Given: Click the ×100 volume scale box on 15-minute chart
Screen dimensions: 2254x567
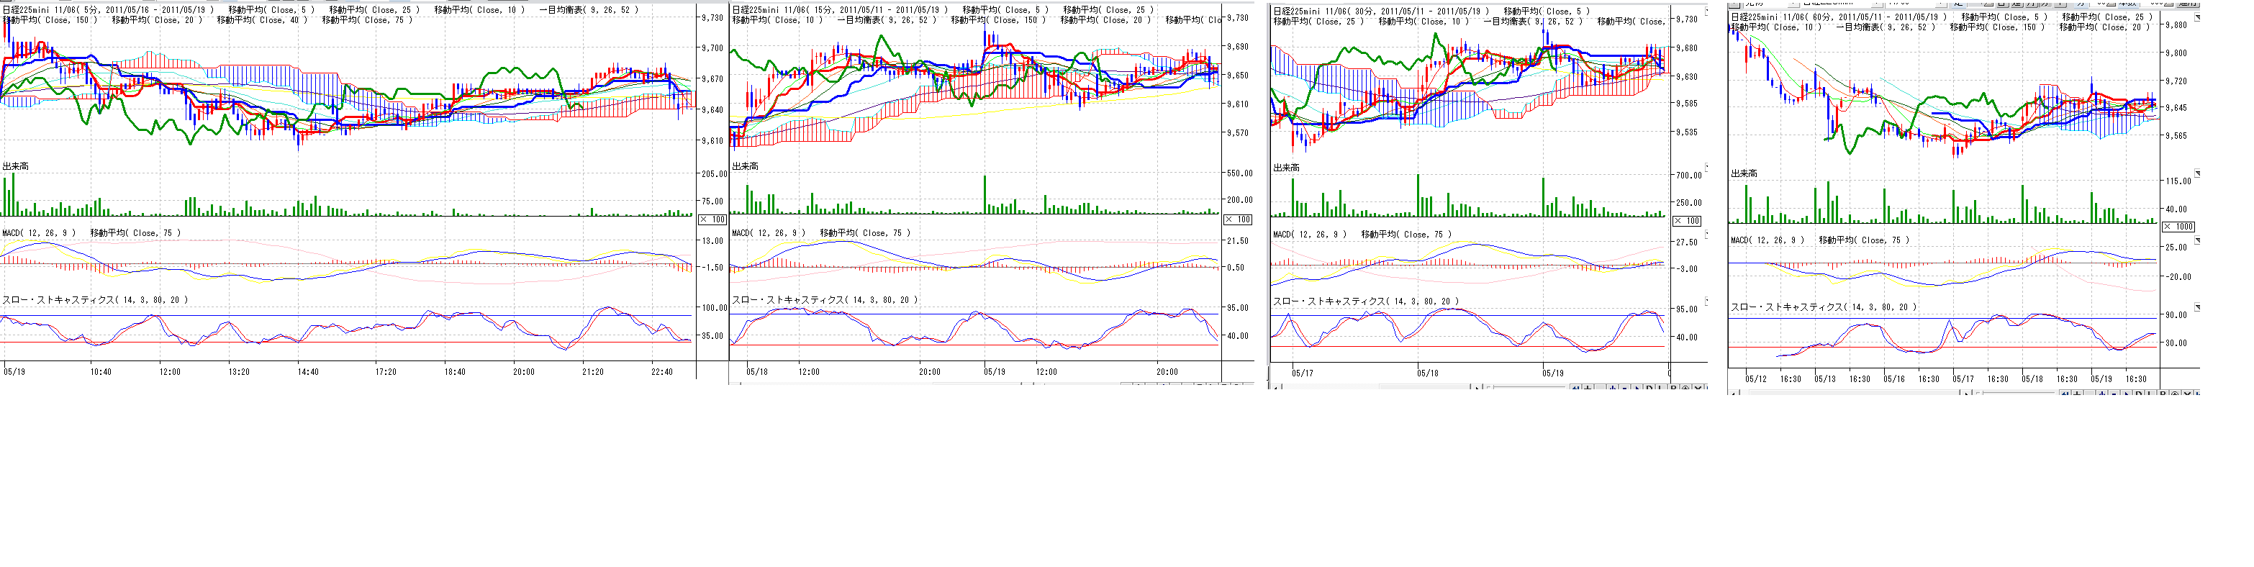Looking at the screenshot, I should pos(1237,219).
